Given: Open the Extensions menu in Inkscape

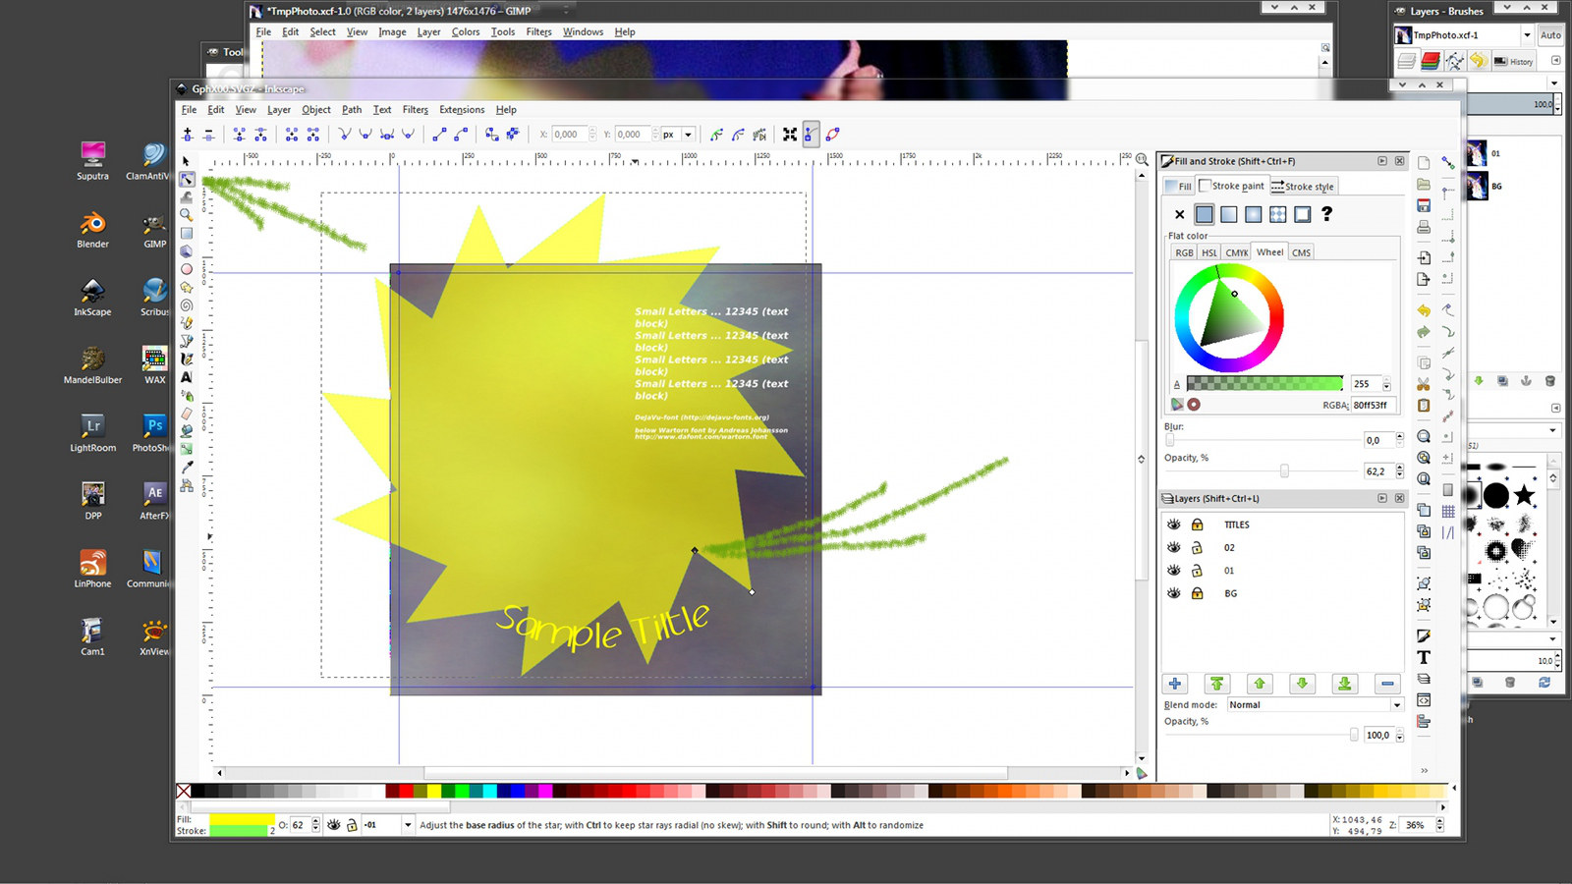Looking at the screenshot, I should coord(462,109).
